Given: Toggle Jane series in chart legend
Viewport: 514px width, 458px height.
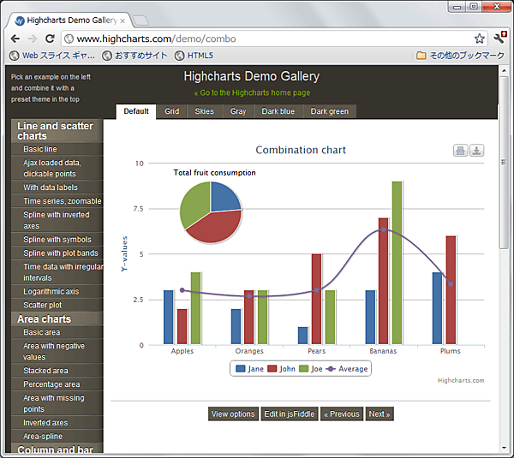Looking at the screenshot, I should (x=249, y=369).
